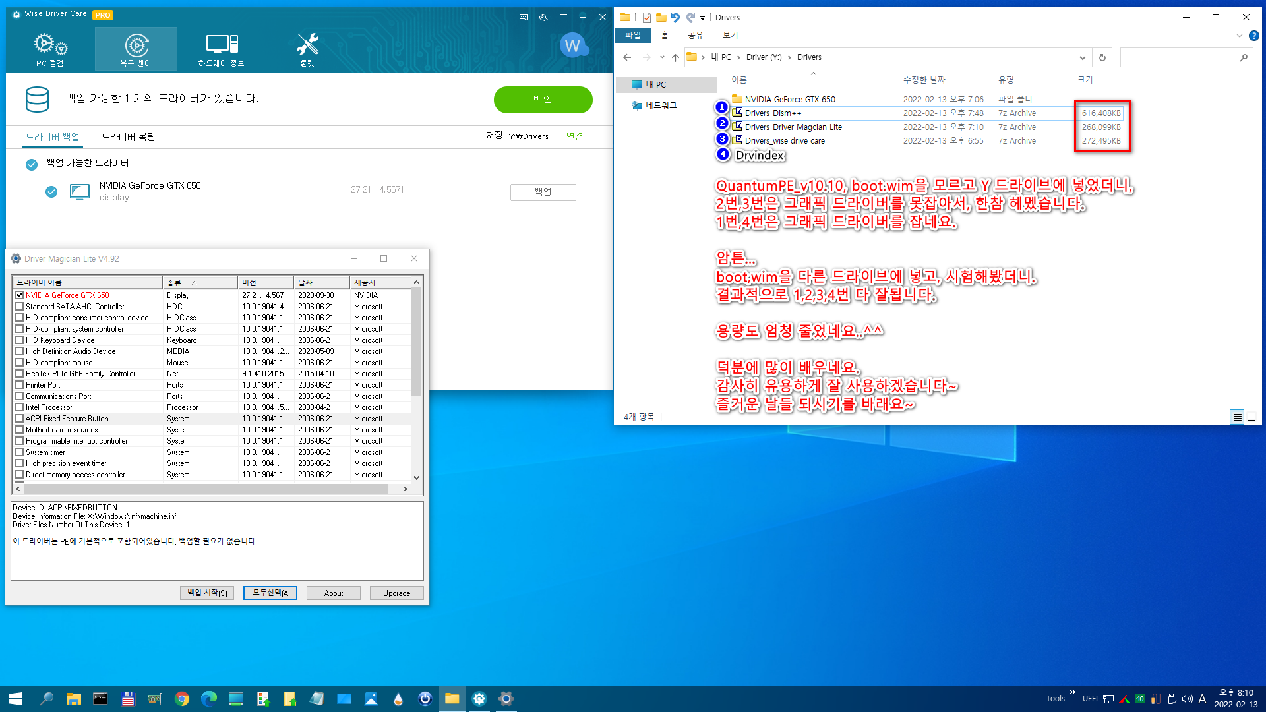Click the safely remove USB tray icon

pos(1172,699)
